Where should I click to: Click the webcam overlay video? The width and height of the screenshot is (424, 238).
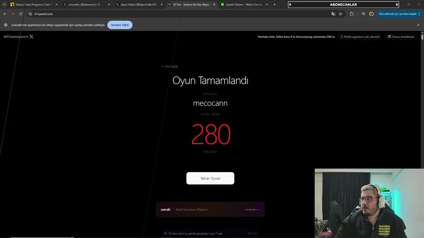pyautogui.click(x=369, y=203)
